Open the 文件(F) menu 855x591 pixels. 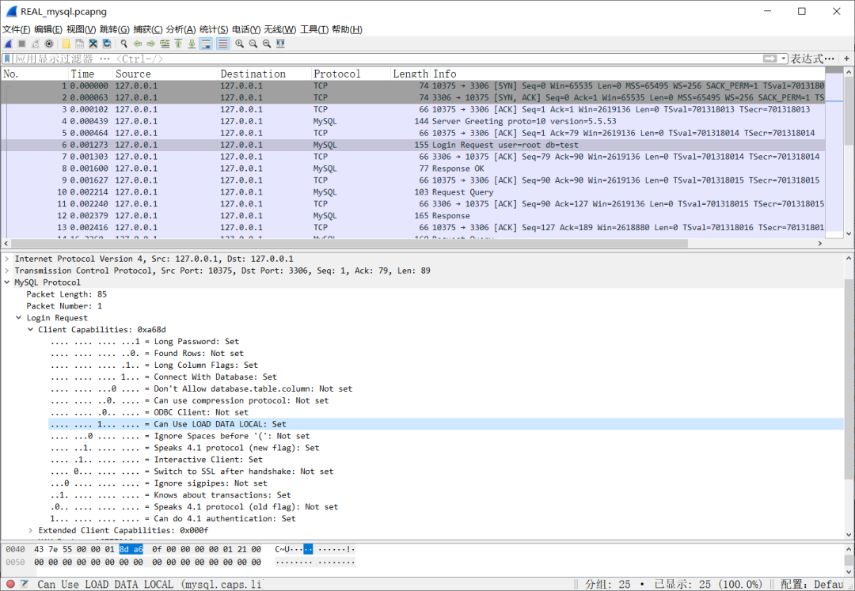click(x=17, y=29)
